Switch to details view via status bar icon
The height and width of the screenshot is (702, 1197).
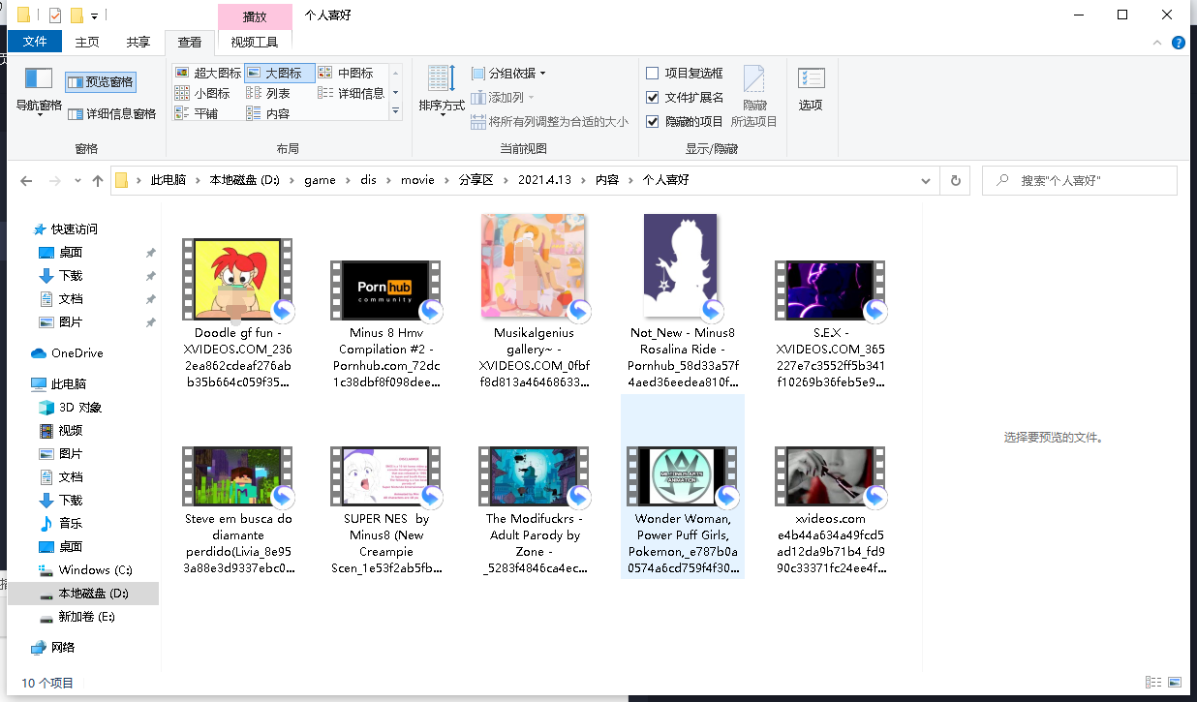(x=1153, y=683)
